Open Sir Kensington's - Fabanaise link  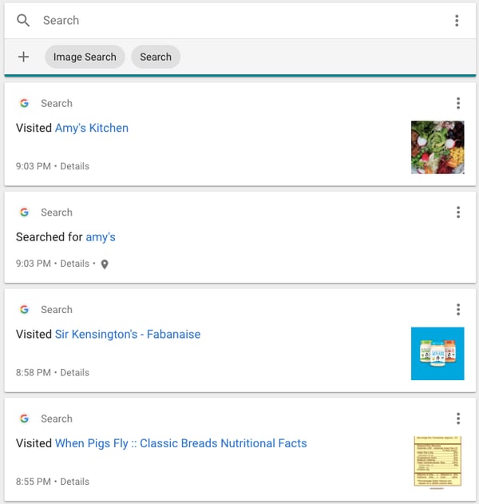(x=127, y=334)
